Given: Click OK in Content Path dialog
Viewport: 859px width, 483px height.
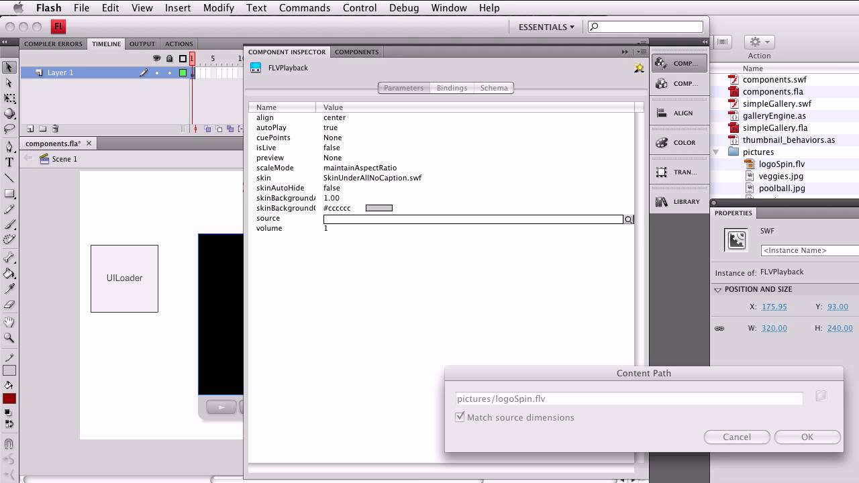Looking at the screenshot, I should click(x=807, y=437).
